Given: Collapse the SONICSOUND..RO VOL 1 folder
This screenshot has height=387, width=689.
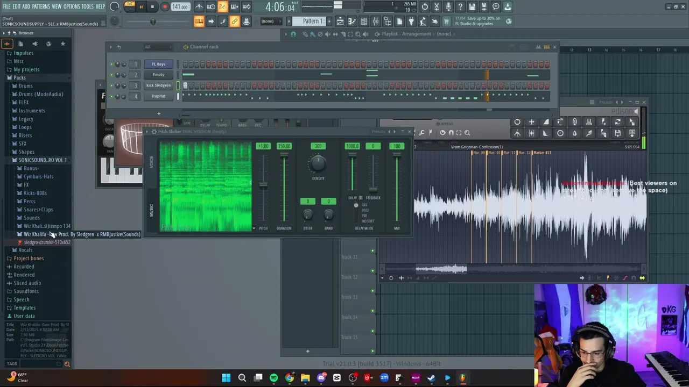Looking at the screenshot, I should 43,160.
